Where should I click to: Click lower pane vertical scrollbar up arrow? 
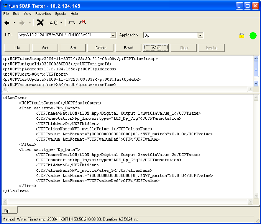point(256,97)
